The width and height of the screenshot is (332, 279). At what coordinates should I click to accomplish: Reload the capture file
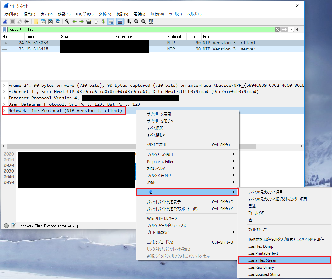(58, 21)
